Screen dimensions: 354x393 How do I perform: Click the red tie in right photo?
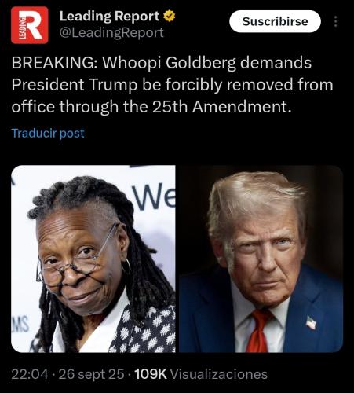(257, 332)
